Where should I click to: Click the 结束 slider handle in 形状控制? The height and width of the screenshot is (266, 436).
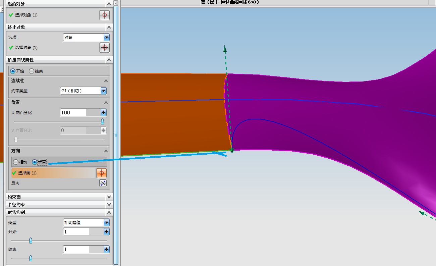(x=31, y=258)
